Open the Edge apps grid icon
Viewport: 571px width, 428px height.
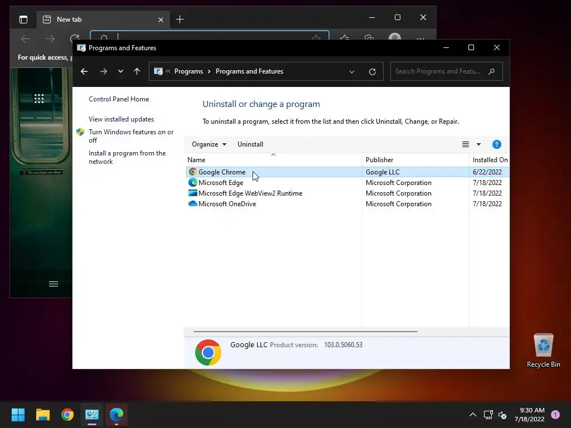point(39,99)
